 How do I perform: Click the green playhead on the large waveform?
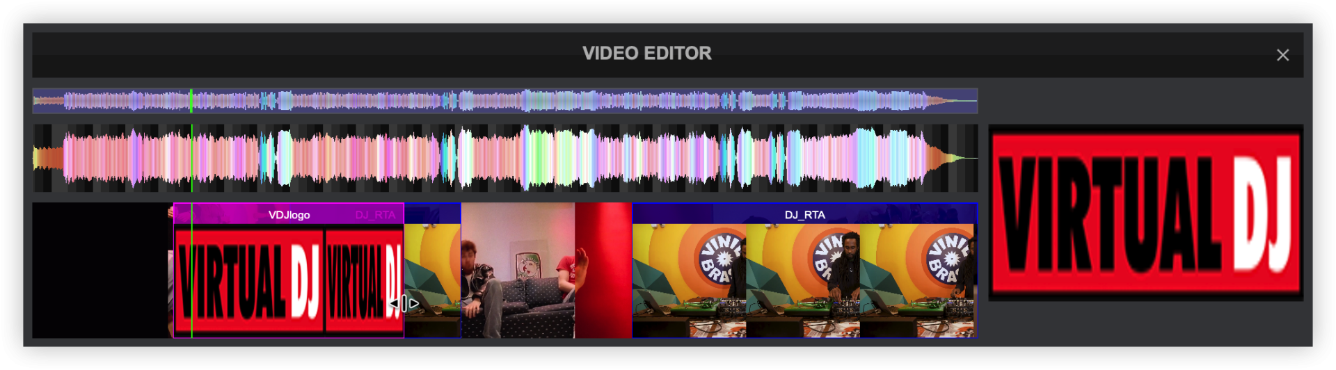point(192,159)
